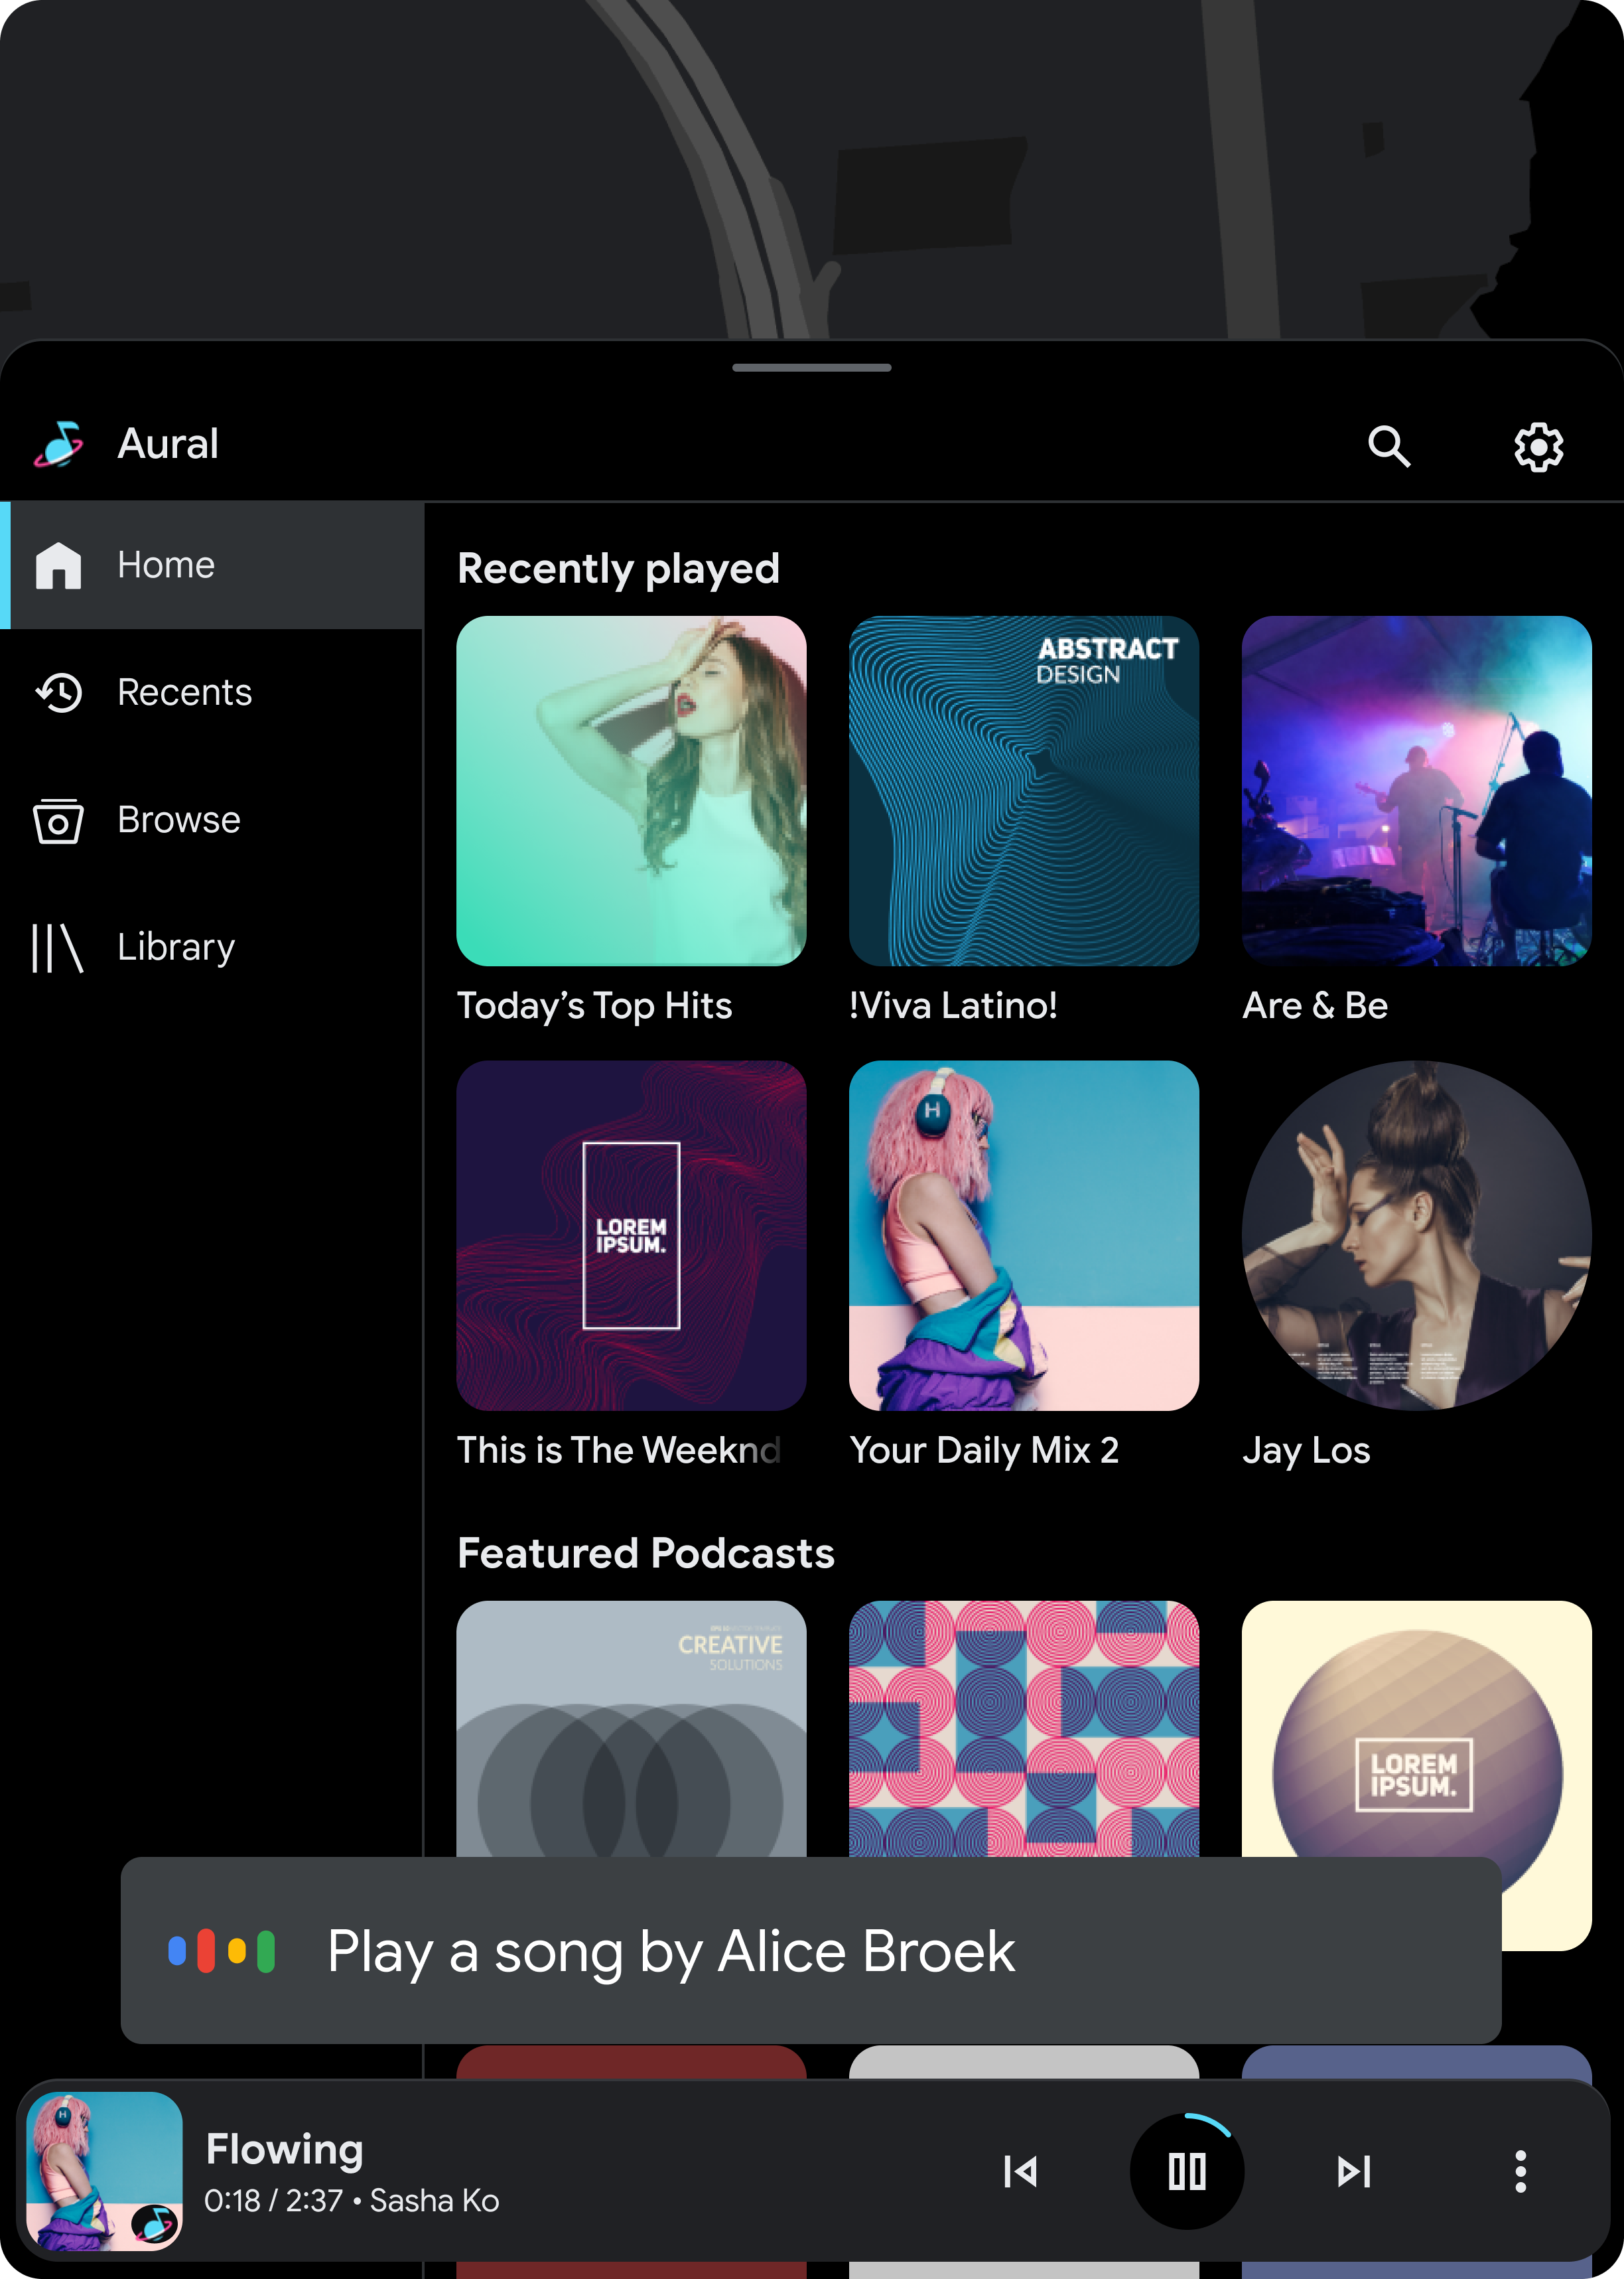Expand the Featured Podcasts section
1624x2279 pixels.
tap(649, 1551)
